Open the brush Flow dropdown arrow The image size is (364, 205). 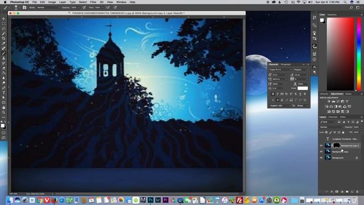tap(103, 7)
